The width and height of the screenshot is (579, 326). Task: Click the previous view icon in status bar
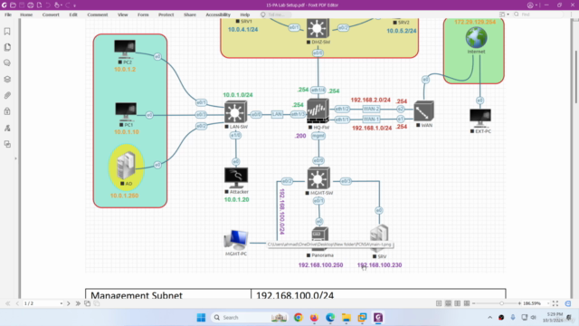coord(87,303)
